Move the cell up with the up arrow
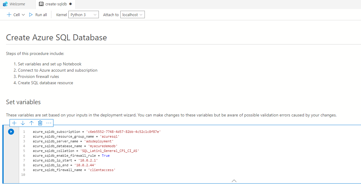 click(x=31, y=123)
